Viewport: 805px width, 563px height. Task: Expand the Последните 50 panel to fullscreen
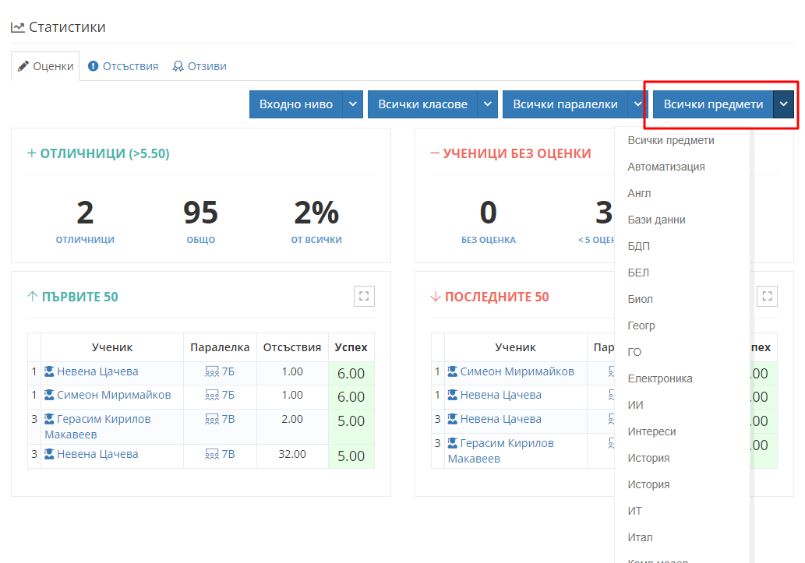(x=767, y=296)
